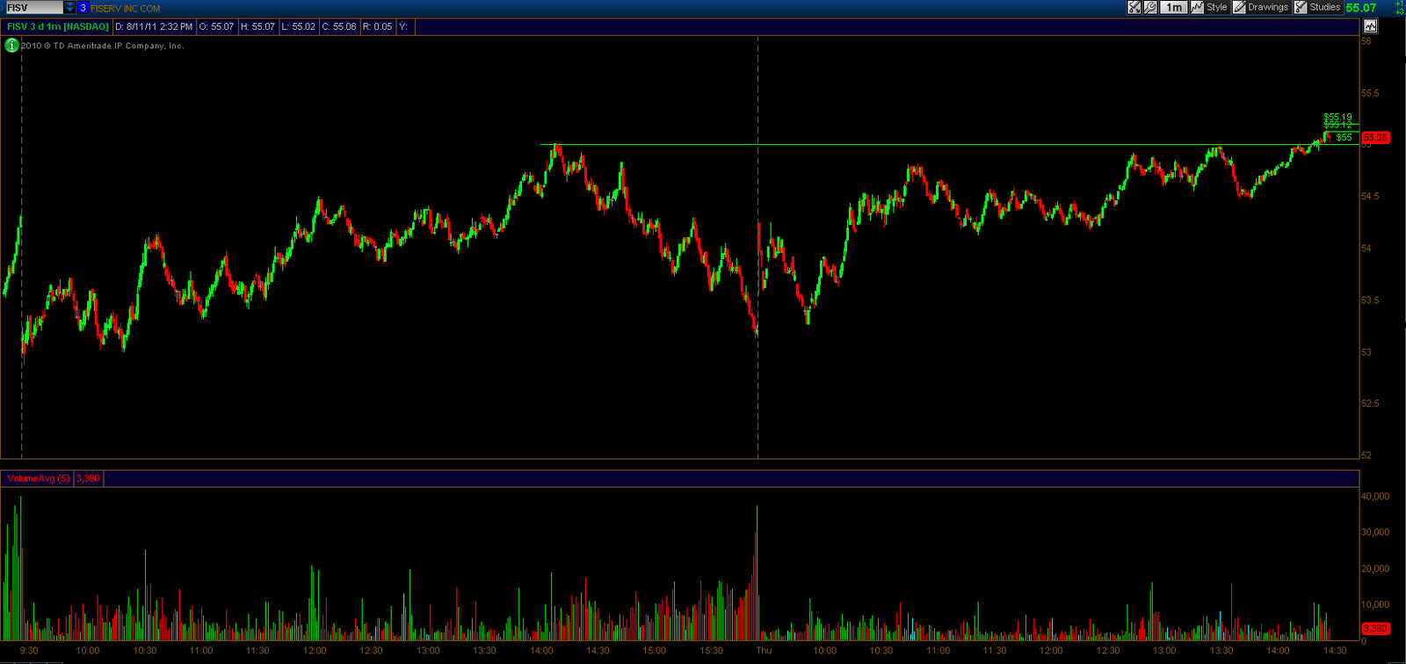
Task: Click the pencil icon next to Drawings
Action: pyautogui.click(x=1239, y=7)
